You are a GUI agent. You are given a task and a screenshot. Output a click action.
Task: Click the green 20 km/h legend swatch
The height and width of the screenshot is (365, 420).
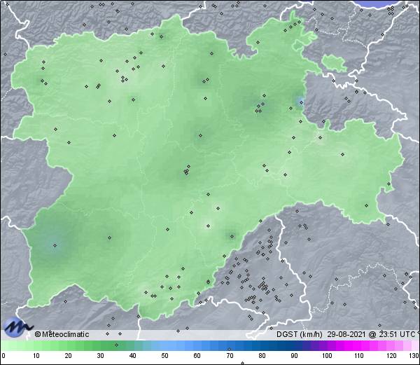[x=69, y=345]
